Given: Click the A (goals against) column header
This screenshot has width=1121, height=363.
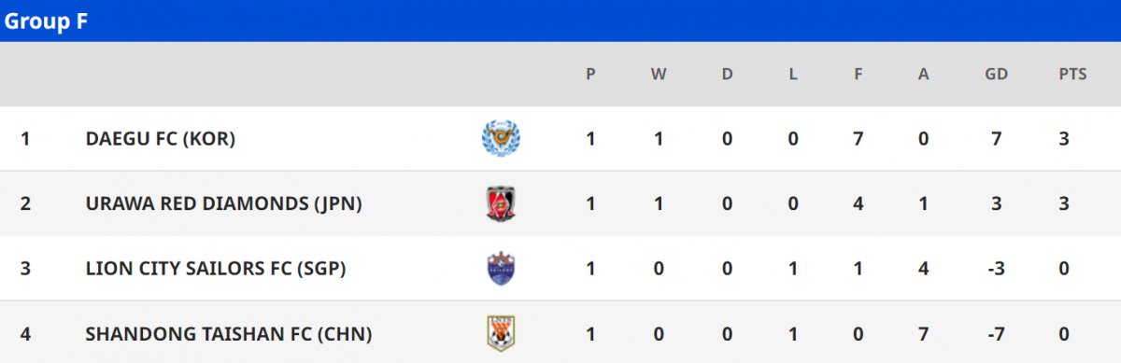Looking at the screenshot, I should [x=924, y=75].
